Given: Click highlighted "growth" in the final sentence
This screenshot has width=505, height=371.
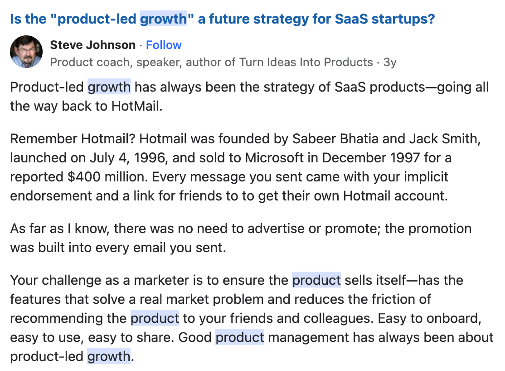Looking at the screenshot, I should (x=109, y=356).
